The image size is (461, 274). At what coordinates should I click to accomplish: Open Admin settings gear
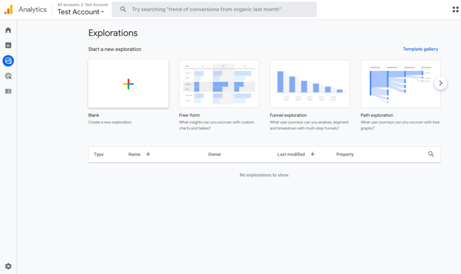point(8,266)
